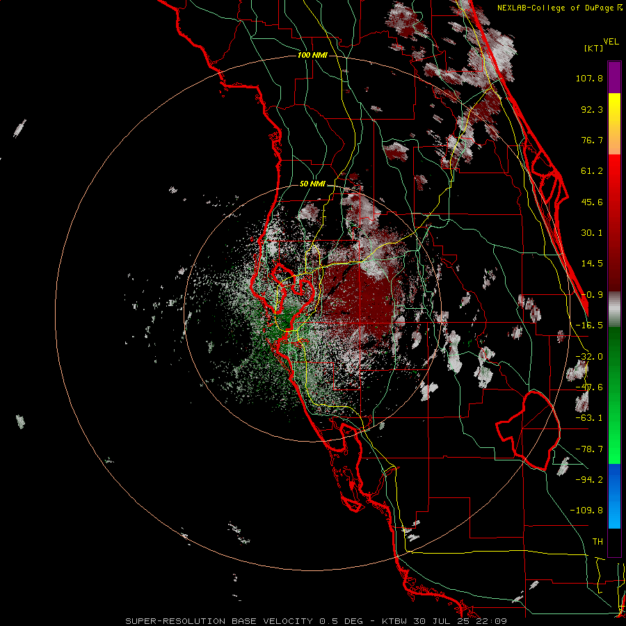
Task: Select the -0.9 velocity scale value
Action: click(x=592, y=295)
